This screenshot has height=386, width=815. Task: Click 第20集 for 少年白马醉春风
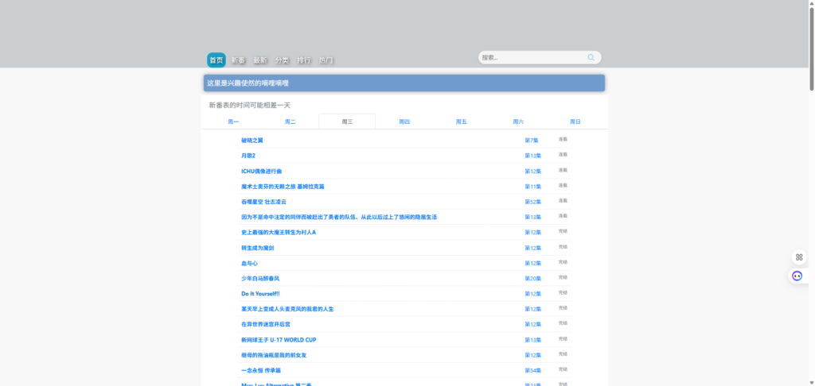pos(532,279)
